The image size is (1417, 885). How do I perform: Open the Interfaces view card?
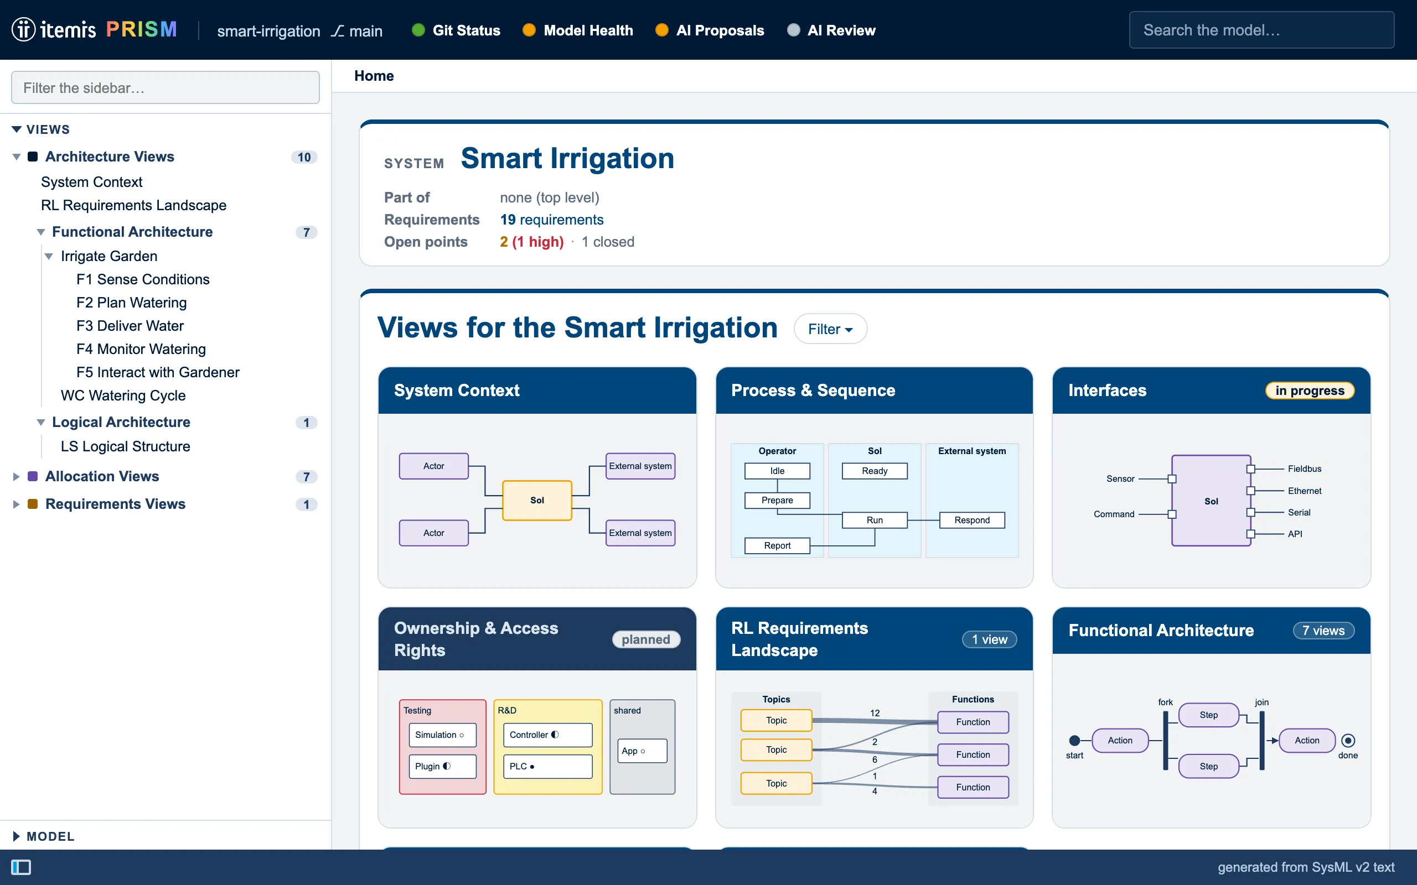point(1211,477)
